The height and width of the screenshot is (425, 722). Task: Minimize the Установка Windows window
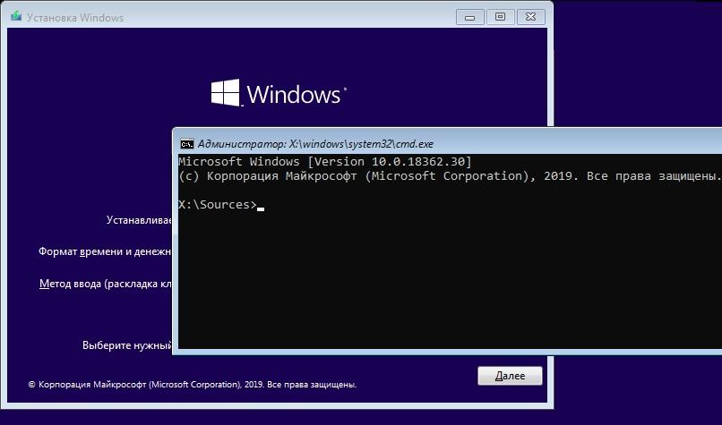pyautogui.click(x=469, y=18)
